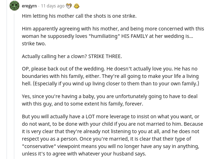Open the eregyrn user profile
This screenshot has height=159, width=208.
29,6
